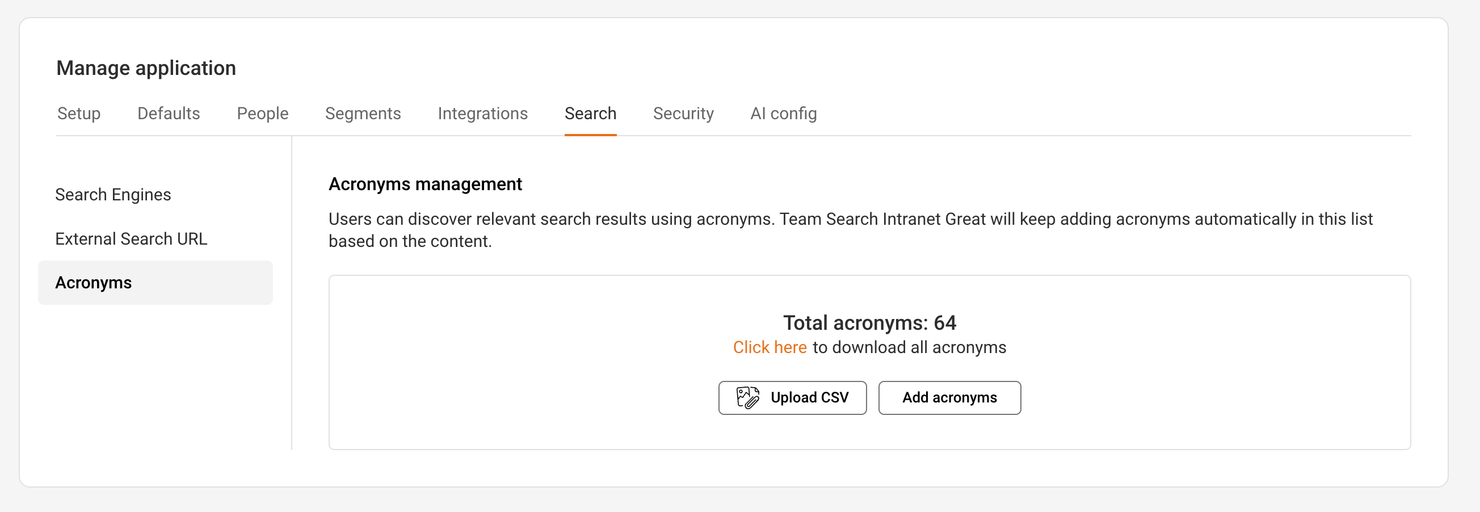Click here to download all acronyms
The height and width of the screenshot is (512, 1480).
coord(770,347)
